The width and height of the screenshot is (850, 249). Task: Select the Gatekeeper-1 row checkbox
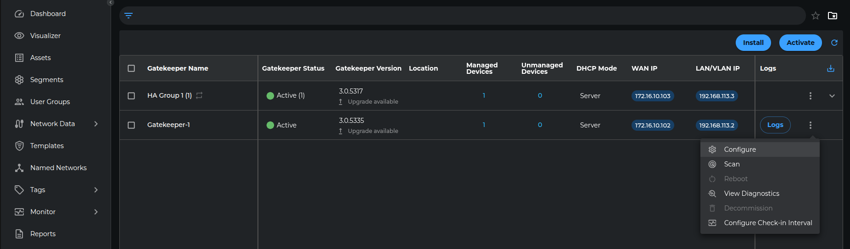[131, 125]
